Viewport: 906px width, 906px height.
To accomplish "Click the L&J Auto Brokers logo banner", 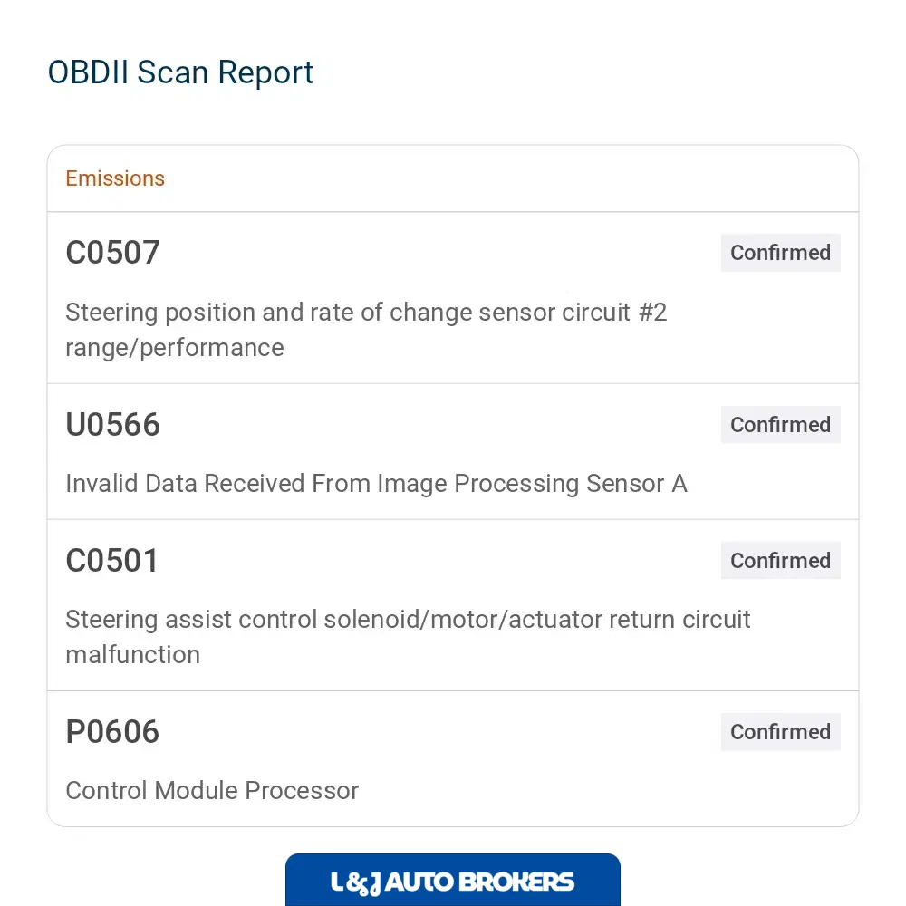I will [453, 880].
